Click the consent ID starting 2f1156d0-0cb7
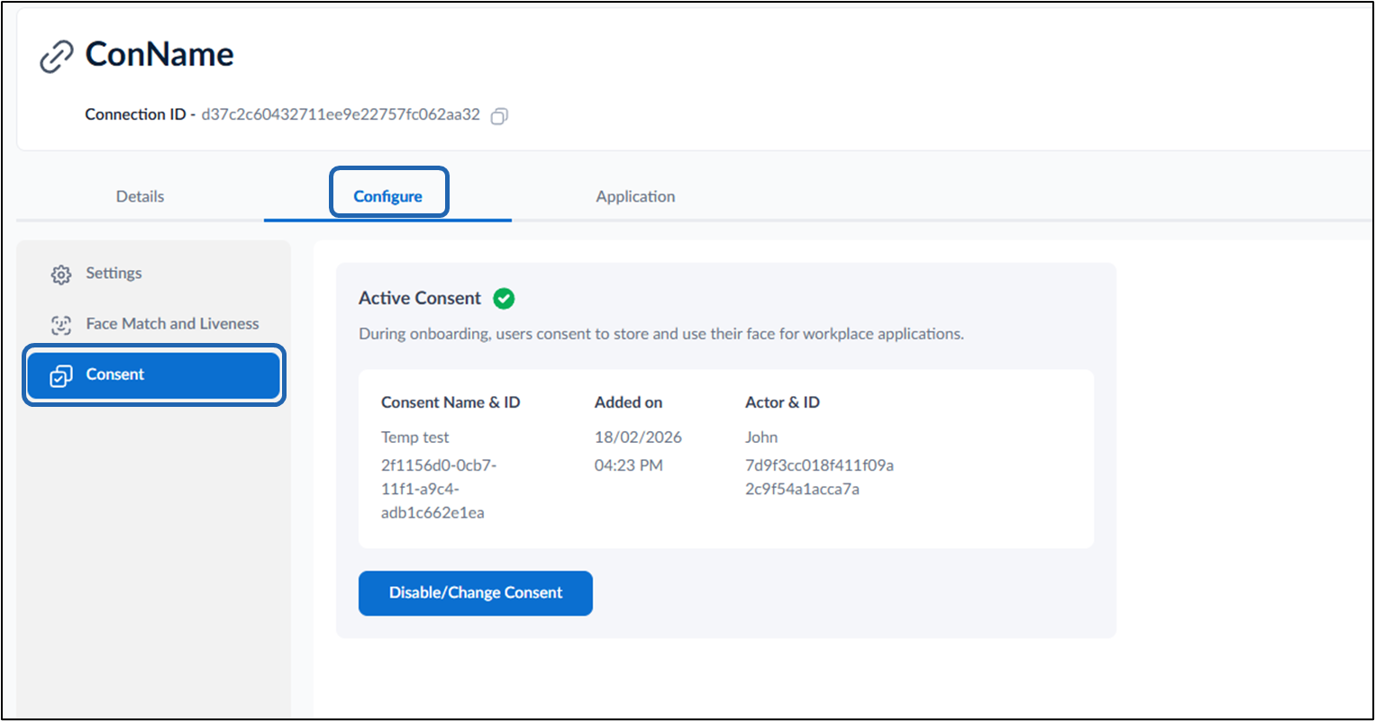Image resolution: width=1375 pixels, height=721 pixels. [x=439, y=490]
